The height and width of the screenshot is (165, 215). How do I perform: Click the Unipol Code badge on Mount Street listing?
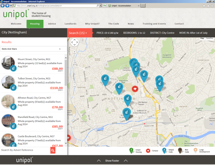[13, 68]
